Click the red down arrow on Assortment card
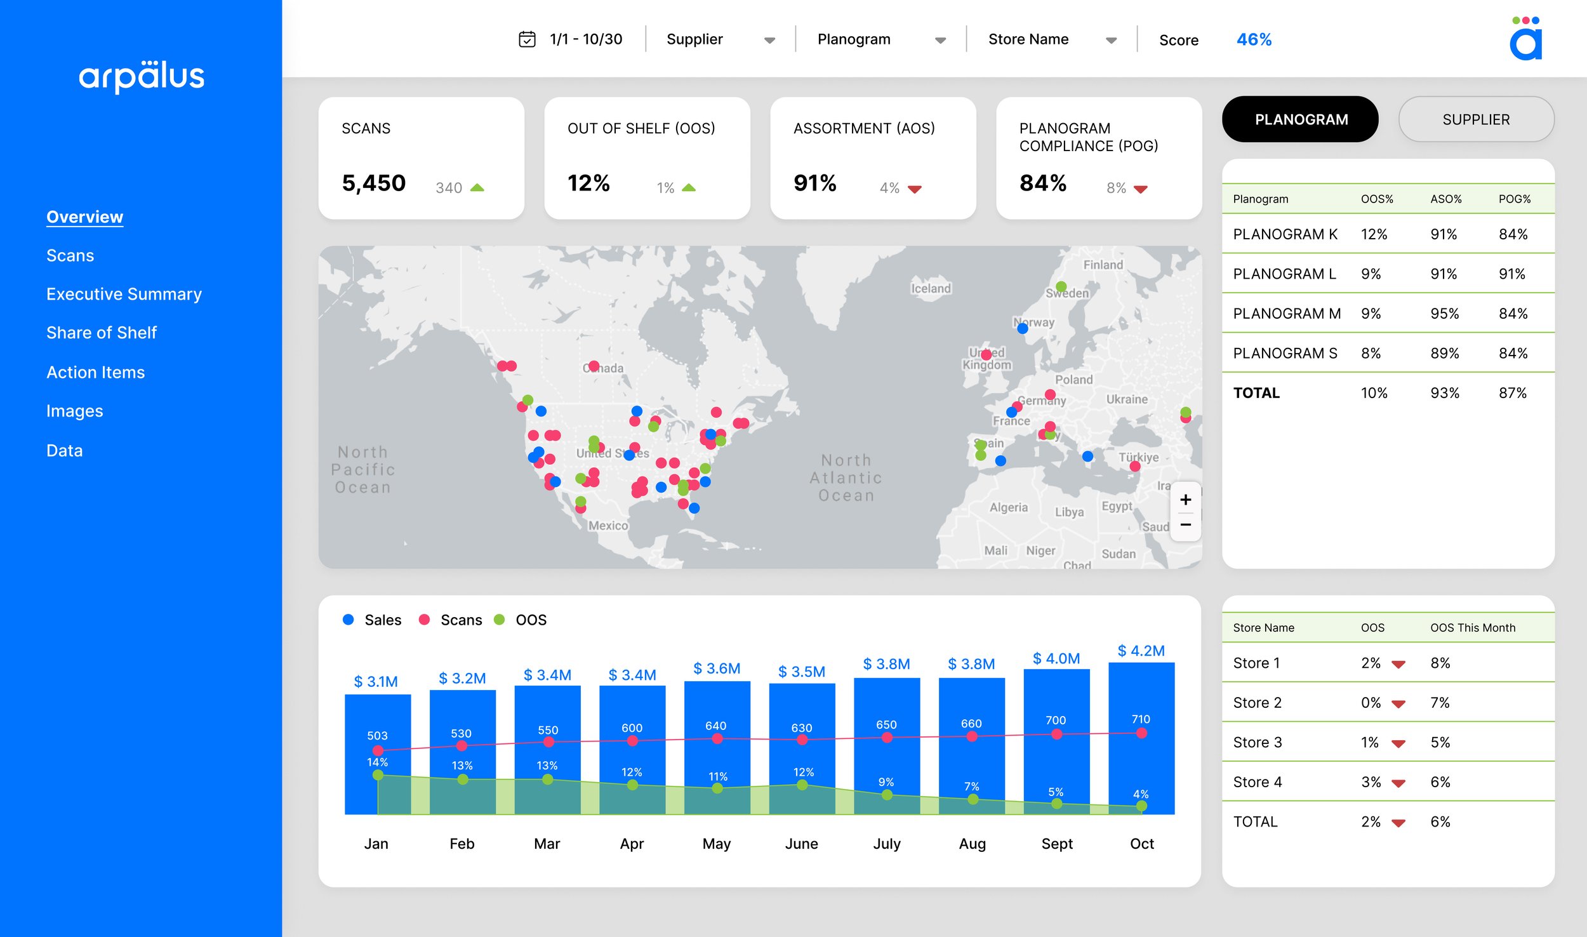This screenshot has height=937, width=1587. click(915, 189)
